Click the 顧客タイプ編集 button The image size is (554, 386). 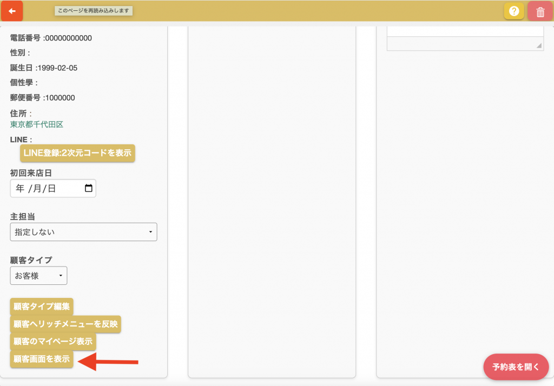click(42, 307)
